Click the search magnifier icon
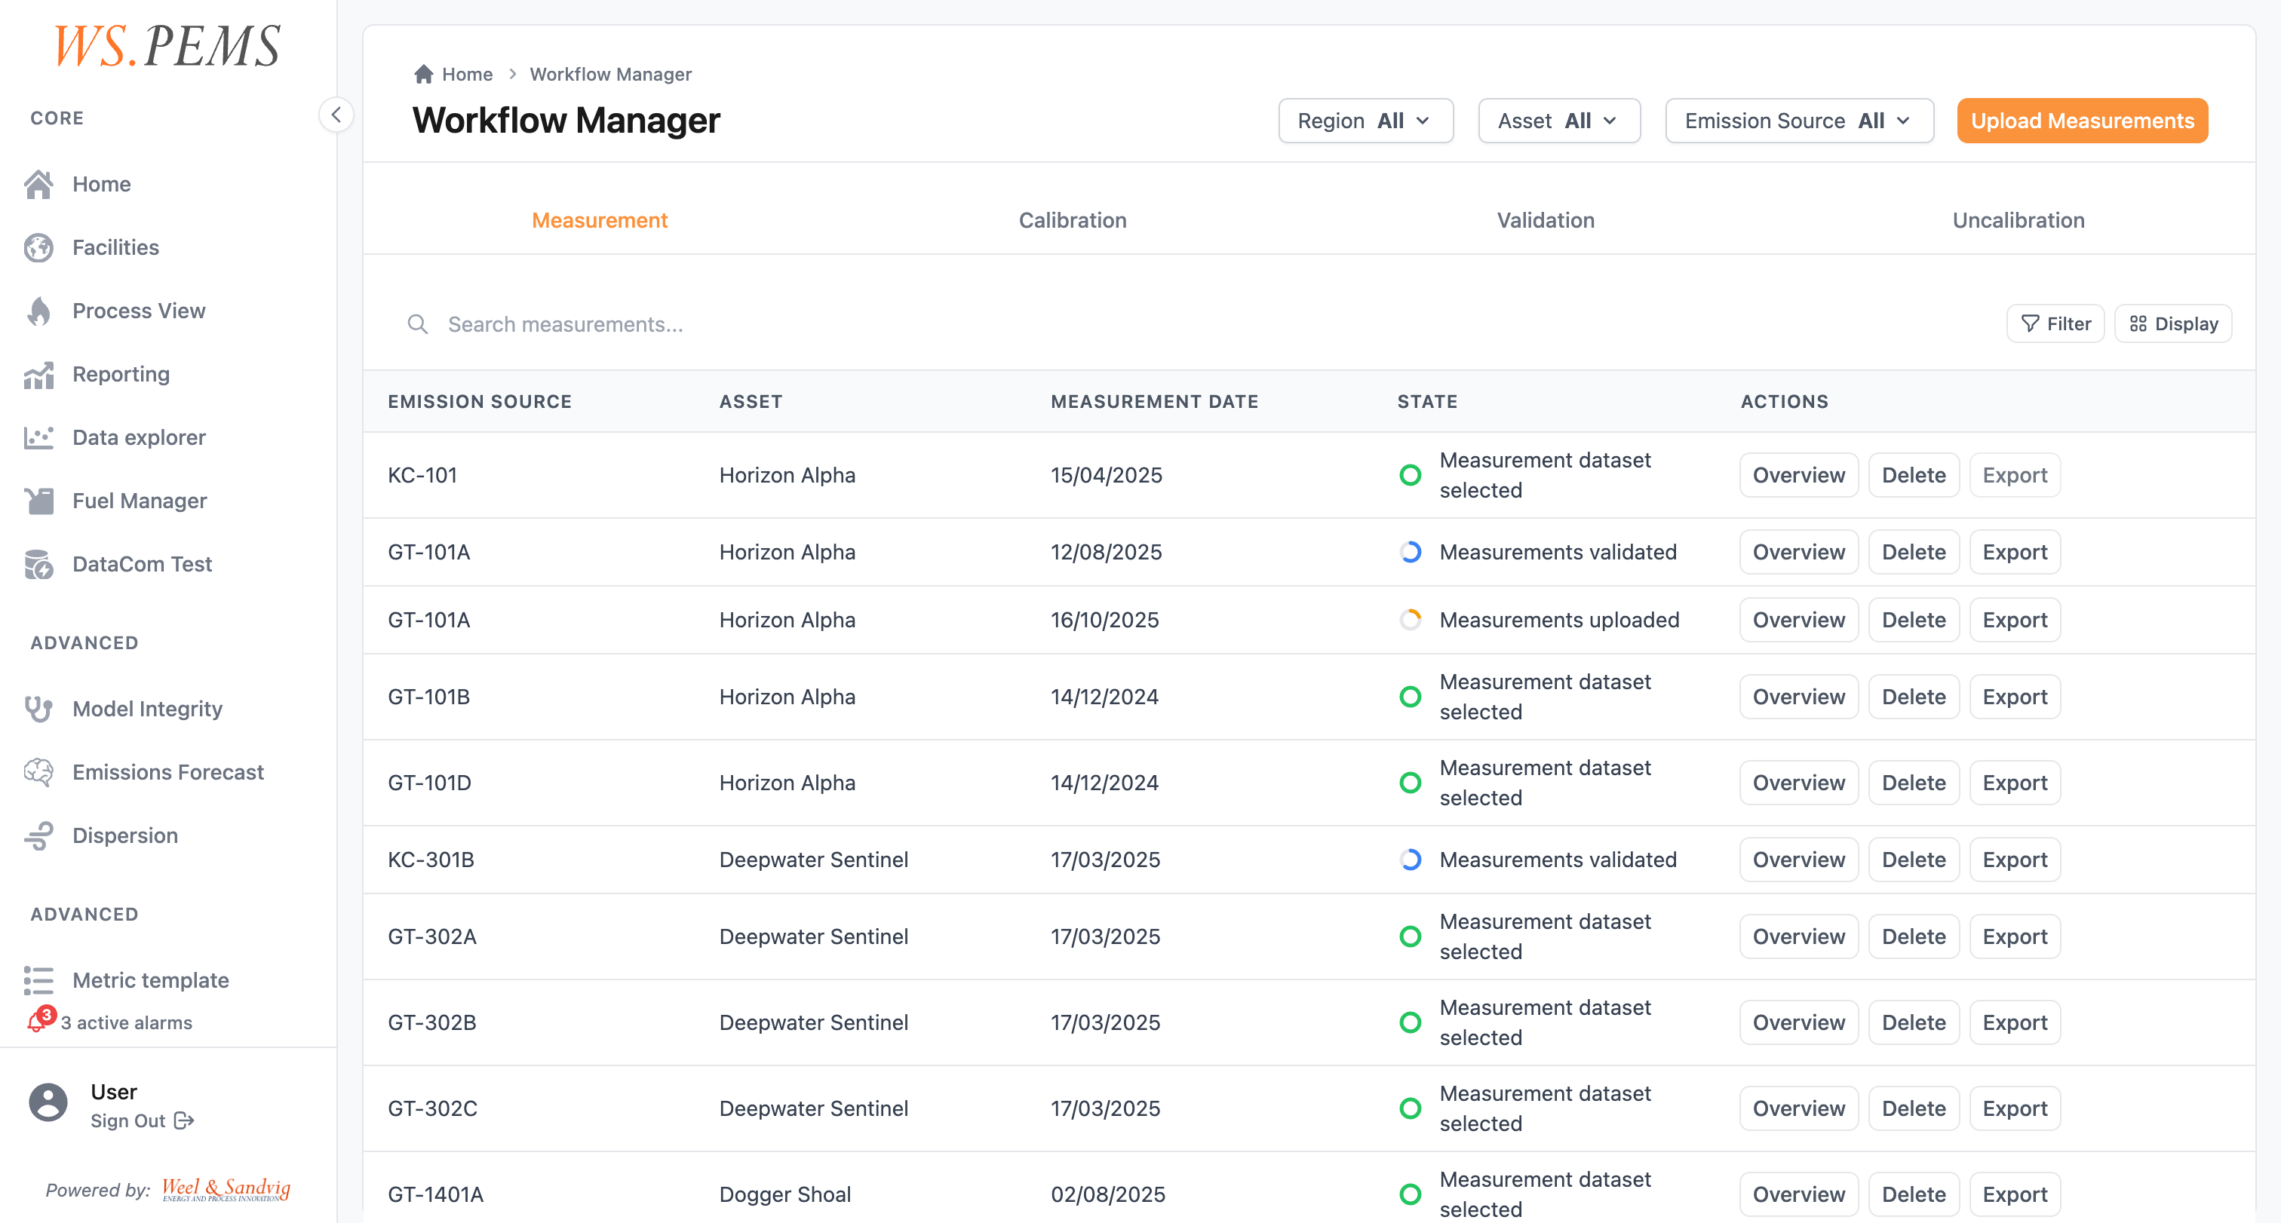The width and height of the screenshot is (2281, 1223). tap(418, 325)
